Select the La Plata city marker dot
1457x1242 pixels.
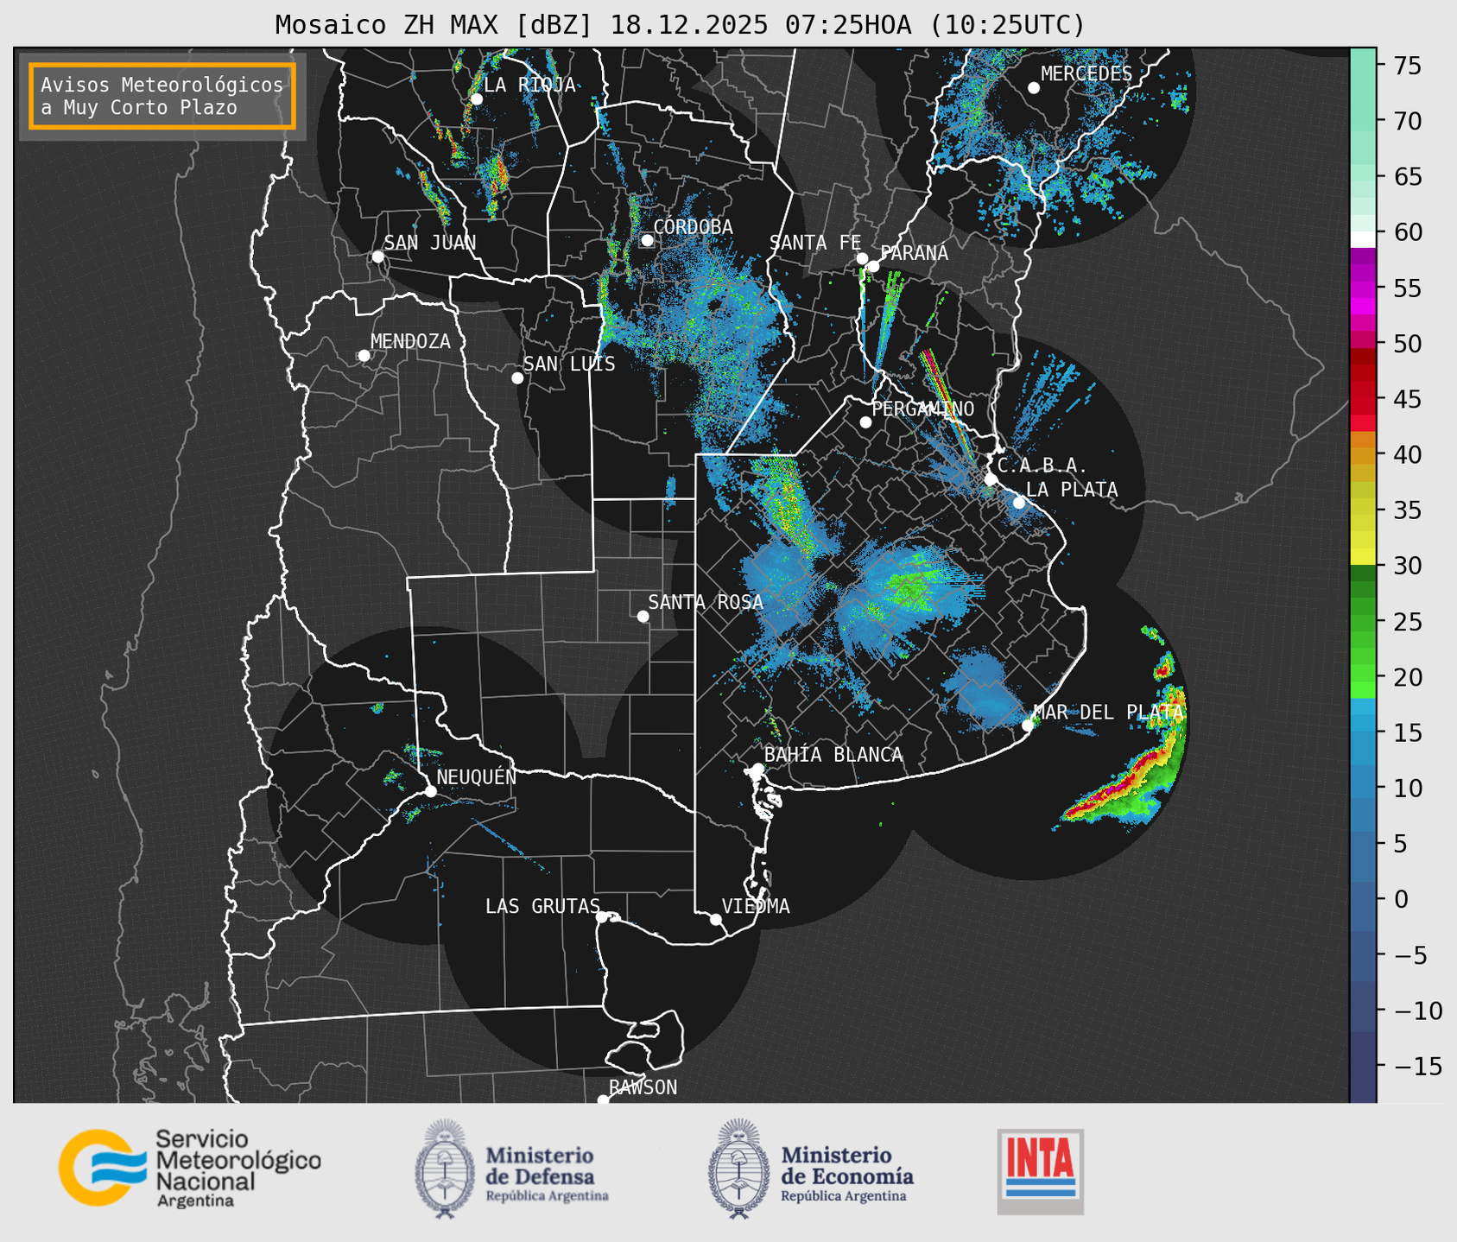[x=1019, y=503]
